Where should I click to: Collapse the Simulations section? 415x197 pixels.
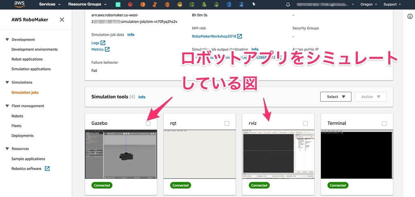pos(7,82)
